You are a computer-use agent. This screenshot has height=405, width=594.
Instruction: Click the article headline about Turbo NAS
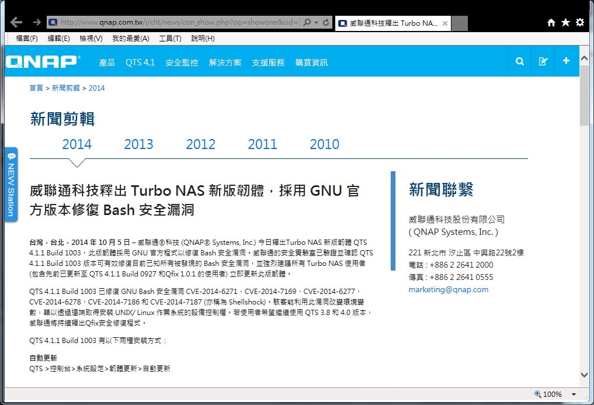coord(194,200)
